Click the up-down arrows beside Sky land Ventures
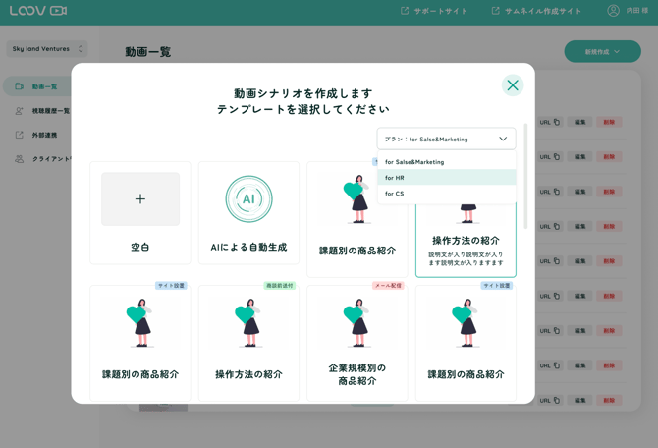The height and width of the screenshot is (448, 658). tap(81, 49)
